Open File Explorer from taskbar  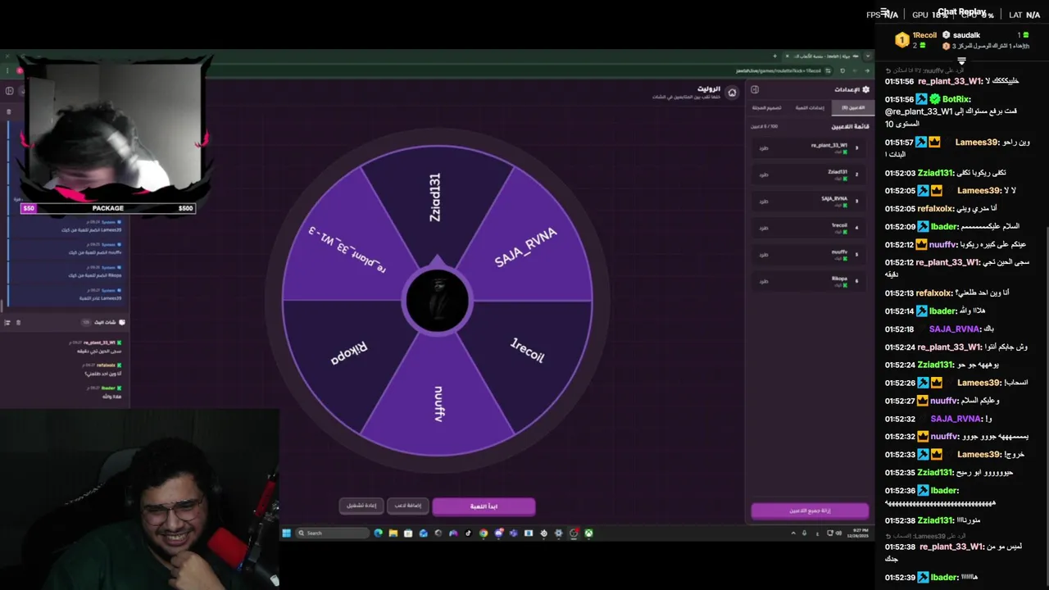(393, 533)
